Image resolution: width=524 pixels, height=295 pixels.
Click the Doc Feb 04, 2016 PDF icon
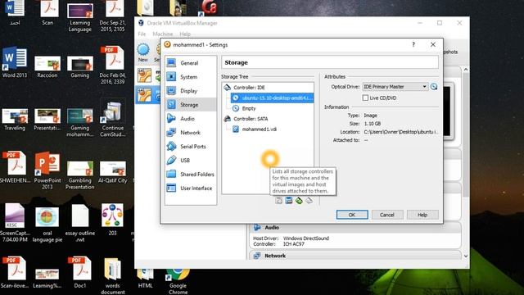click(113, 65)
